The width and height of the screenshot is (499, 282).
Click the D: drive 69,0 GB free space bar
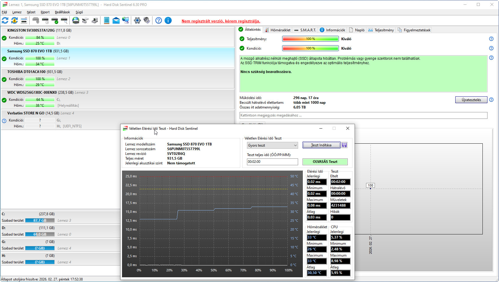[x=40, y=234]
